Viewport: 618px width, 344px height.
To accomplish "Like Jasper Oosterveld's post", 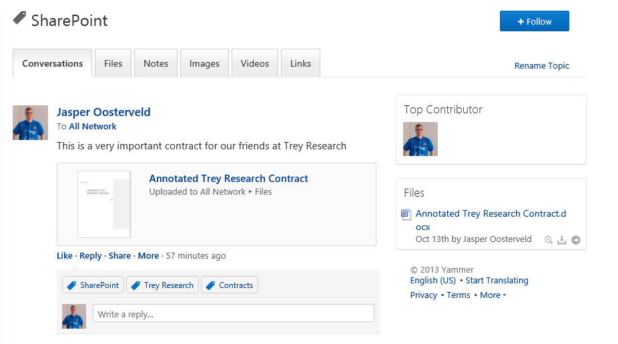I will coord(65,256).
